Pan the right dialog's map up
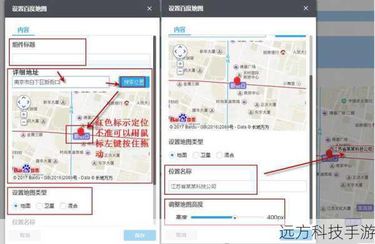375x244 pixels. pos(180,46)
